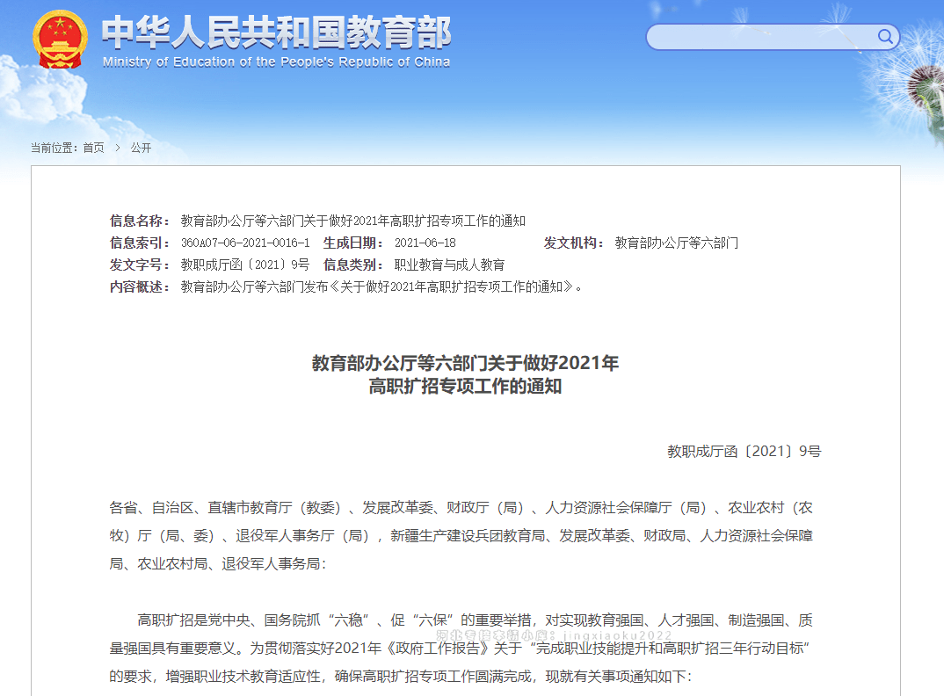Click the 中华人民共和国教育部 site title

click(276, 33)
